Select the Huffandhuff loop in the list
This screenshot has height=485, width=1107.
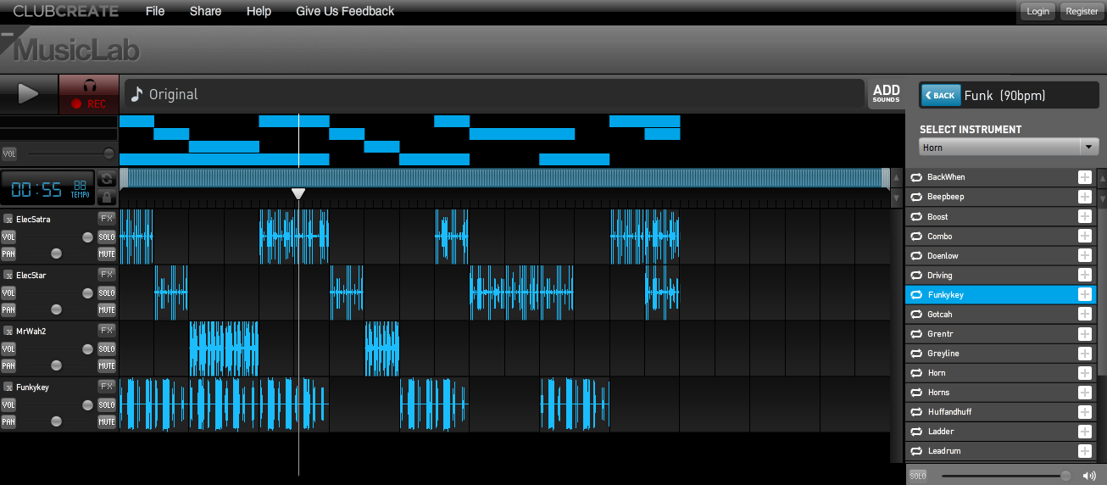(x=1000, y=411)
